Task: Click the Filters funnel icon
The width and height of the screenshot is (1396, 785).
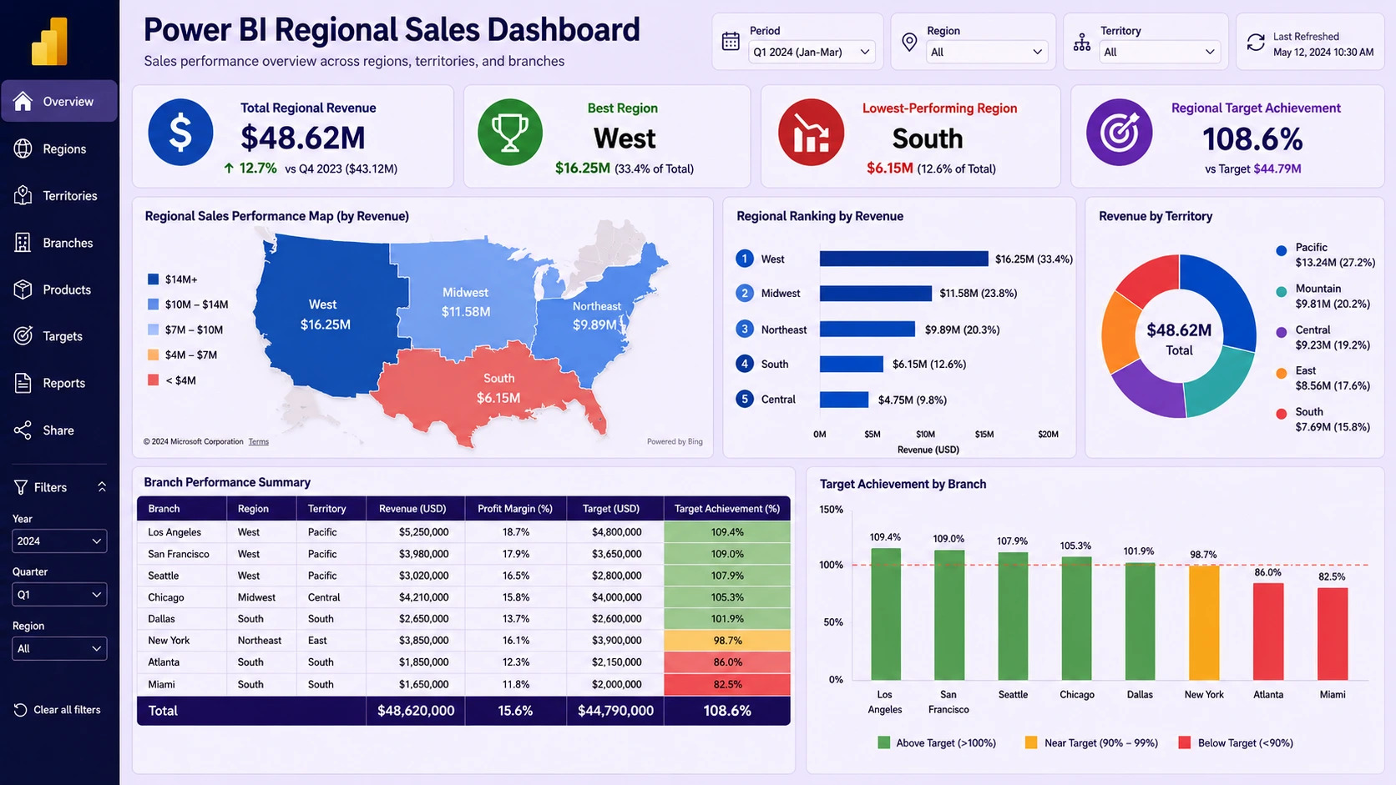Action: [21, 487]
